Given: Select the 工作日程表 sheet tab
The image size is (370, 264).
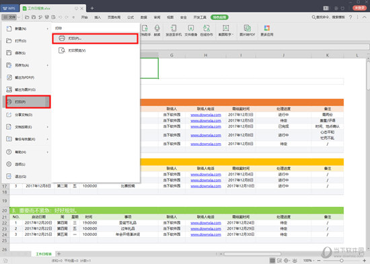Looking at the screenshot, I should pos(44,254).
